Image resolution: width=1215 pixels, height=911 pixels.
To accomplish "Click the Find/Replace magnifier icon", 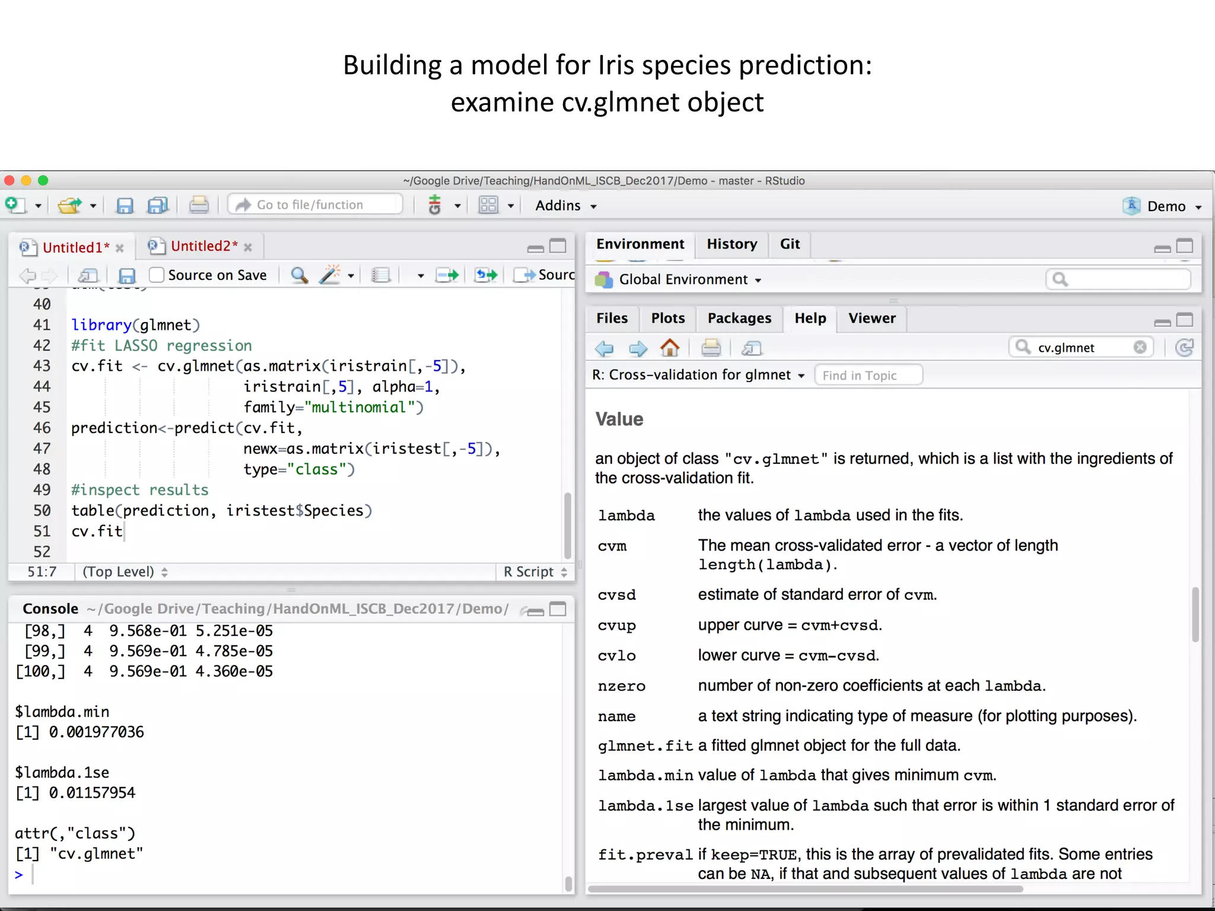I will tap(299, 275).
